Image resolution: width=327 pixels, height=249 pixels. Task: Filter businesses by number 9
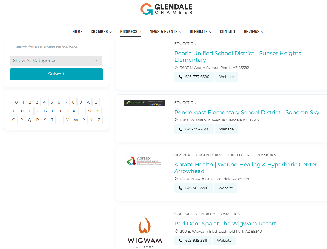[81, 102]
